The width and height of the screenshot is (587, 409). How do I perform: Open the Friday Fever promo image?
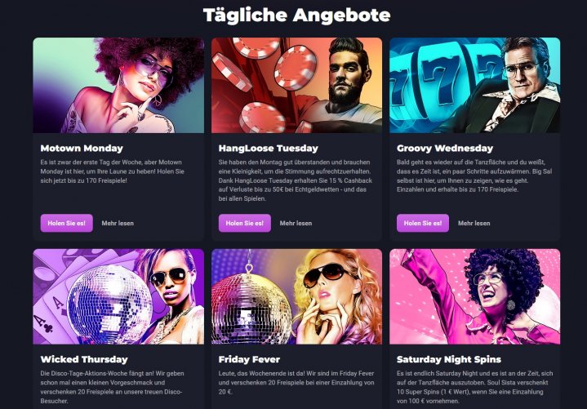pos(296,296)
